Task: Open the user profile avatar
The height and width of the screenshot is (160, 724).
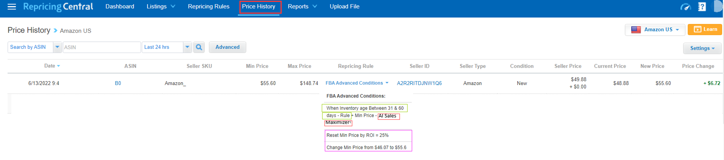Action: [x=718, y=7]
